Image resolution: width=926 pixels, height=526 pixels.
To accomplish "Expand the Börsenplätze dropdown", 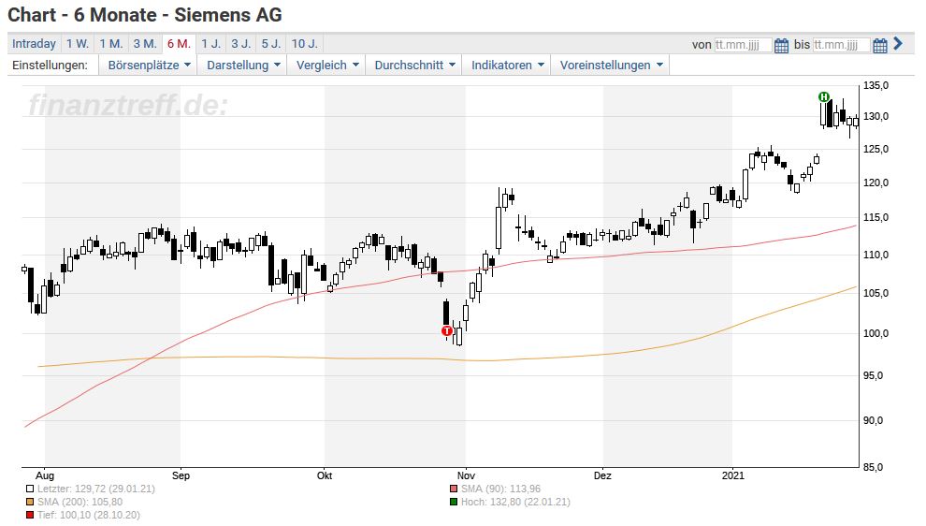I will coord(149,65).
